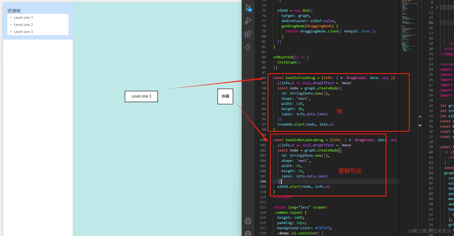Click the '<style lang="less" scoped>' tag
This screenshot has height=236, width=454.
(x=300, y=207)
